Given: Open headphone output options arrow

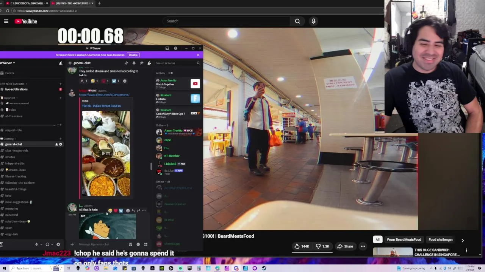Looking at the screenshot, I should tap(52, 244).
